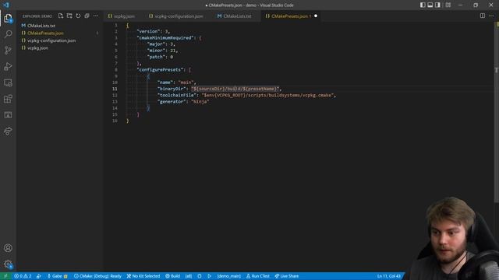This screenshot has width=499, height=280.
Task: Open the Remote Explorer view
Action: tap(8, 82)
